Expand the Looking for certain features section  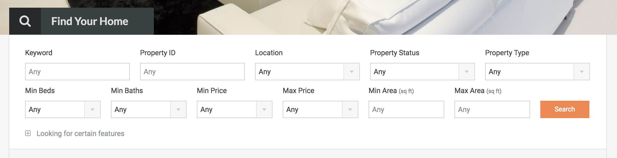[80, 133]
